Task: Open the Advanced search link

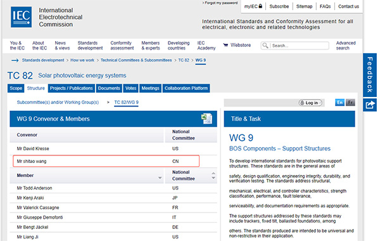Action: coord(346,46)
